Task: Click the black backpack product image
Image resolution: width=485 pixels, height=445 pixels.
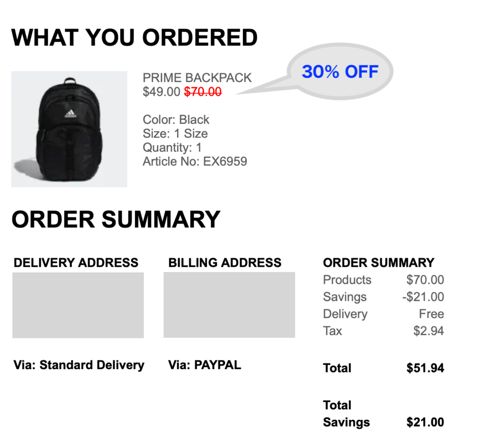Action: pyautogui.click(x=69, y=129)
